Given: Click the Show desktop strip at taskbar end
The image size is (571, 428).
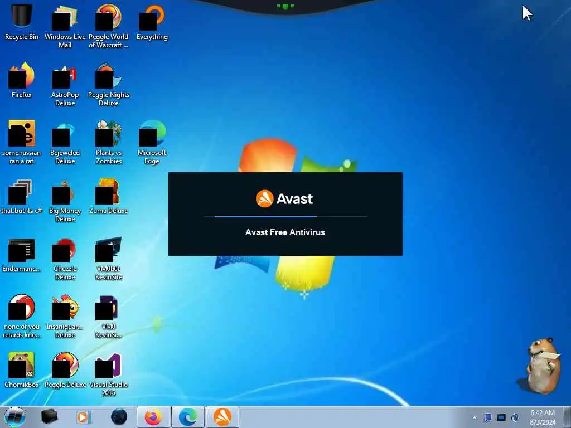Looking at the screenshot, I should pos(567,417).
